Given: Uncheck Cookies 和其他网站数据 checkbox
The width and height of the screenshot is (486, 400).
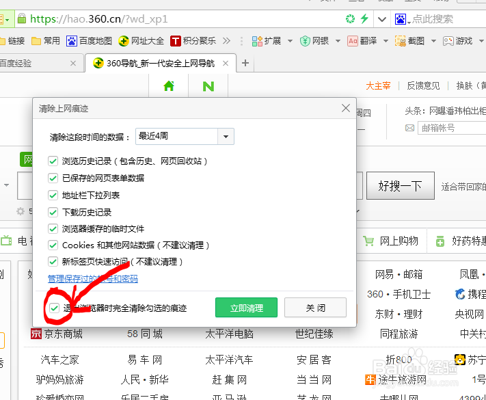Looking at the screenshot, I should coord(53,245).
